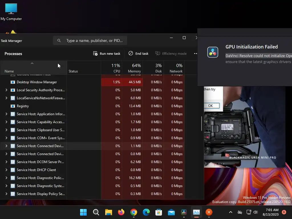292x219 pixels.
Task: Click the Efficiency mode button
Action: [171, 54]
